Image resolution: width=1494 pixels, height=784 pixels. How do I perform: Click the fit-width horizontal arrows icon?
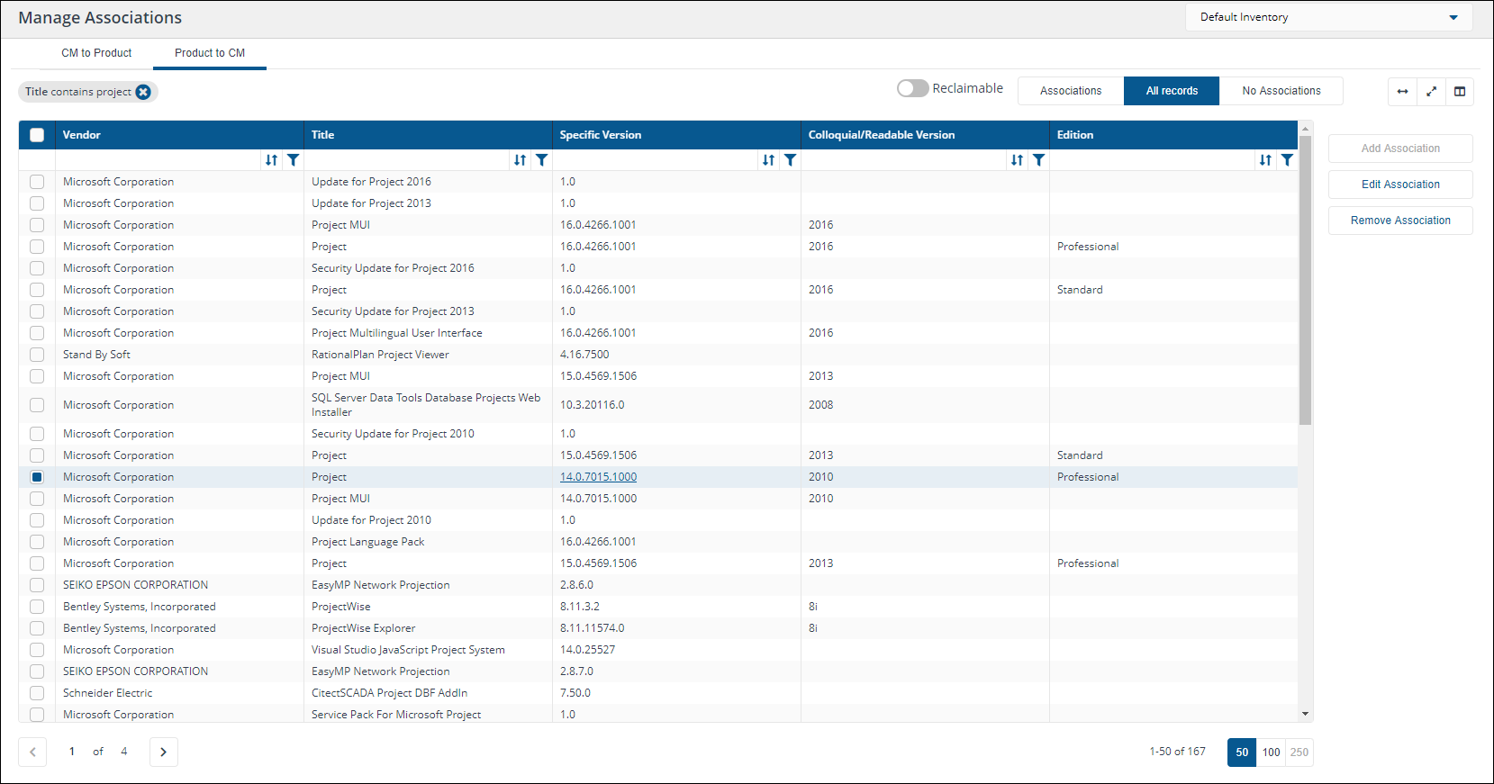coord(1402,91)
